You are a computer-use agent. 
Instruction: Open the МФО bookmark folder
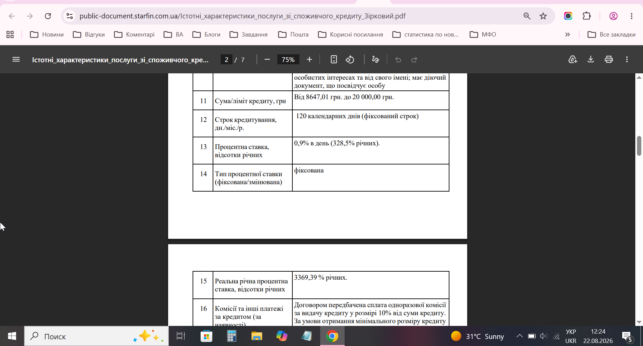[483, 34]
